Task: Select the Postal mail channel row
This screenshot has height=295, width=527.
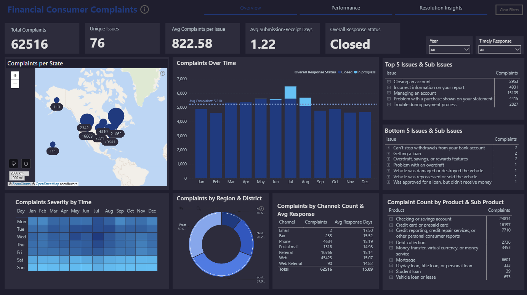Action: click(326, 247)
